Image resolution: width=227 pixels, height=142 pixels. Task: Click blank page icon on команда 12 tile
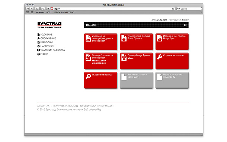click(x=160, y=77)
